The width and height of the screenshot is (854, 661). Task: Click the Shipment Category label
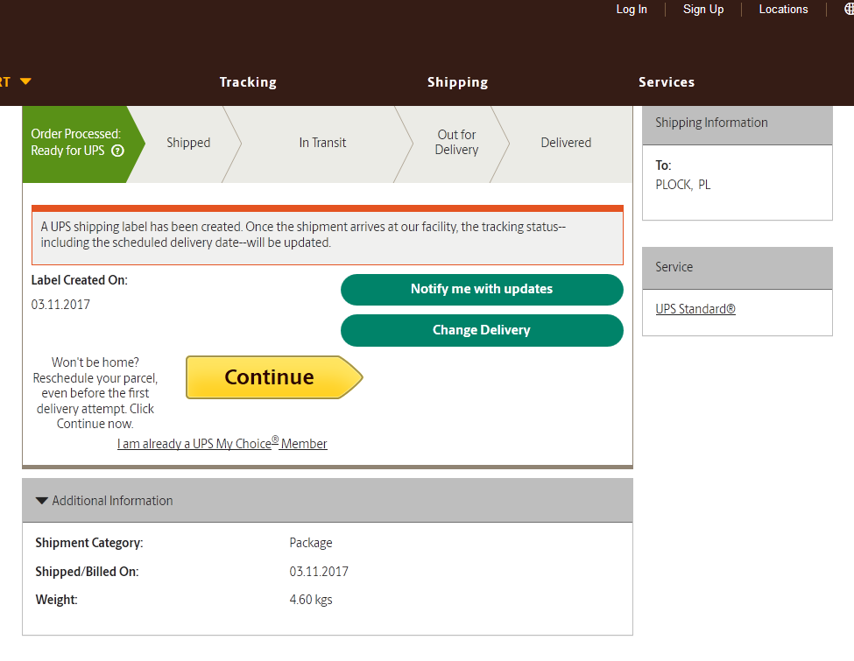(89, 543)
